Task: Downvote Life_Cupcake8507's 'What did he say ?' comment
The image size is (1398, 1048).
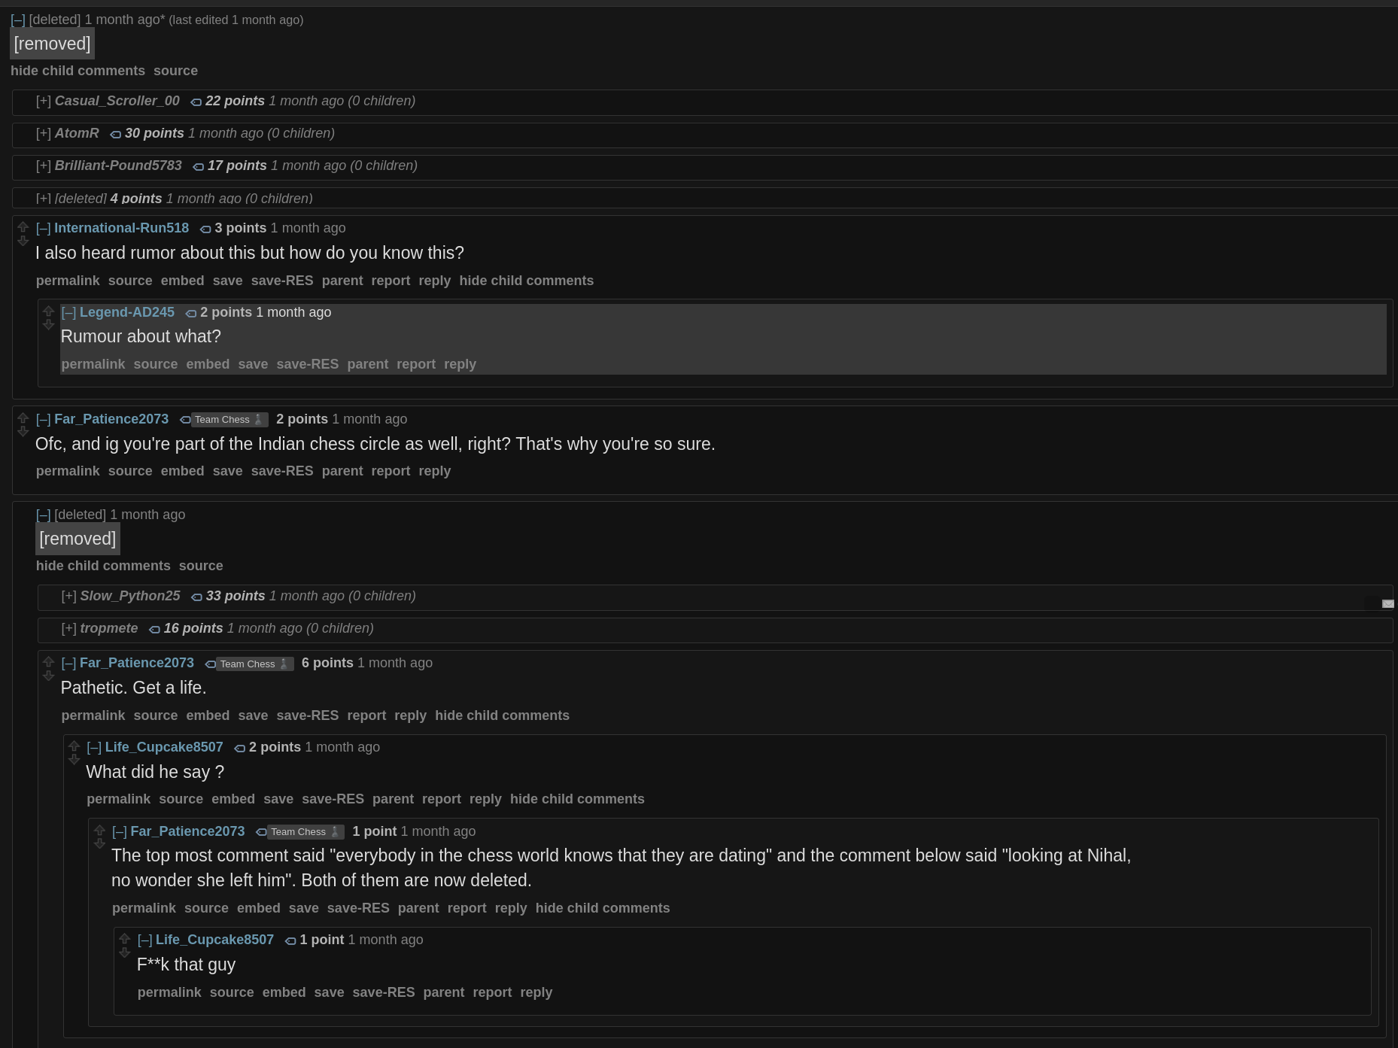Action: pos(74,760)
